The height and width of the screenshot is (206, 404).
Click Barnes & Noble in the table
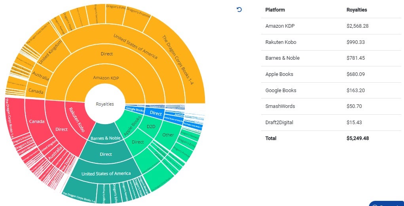tap(283, 58)
